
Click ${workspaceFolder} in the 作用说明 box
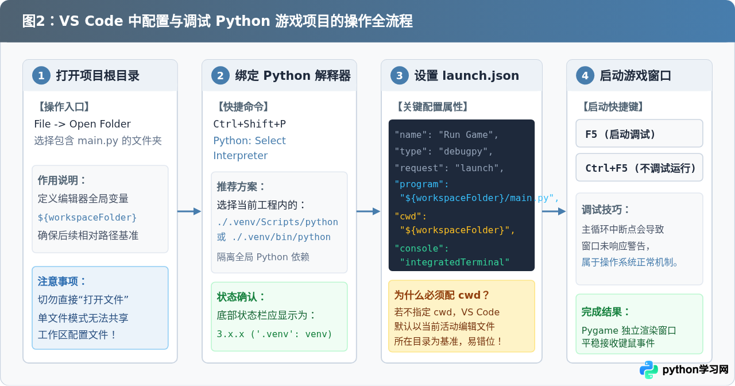87,217
